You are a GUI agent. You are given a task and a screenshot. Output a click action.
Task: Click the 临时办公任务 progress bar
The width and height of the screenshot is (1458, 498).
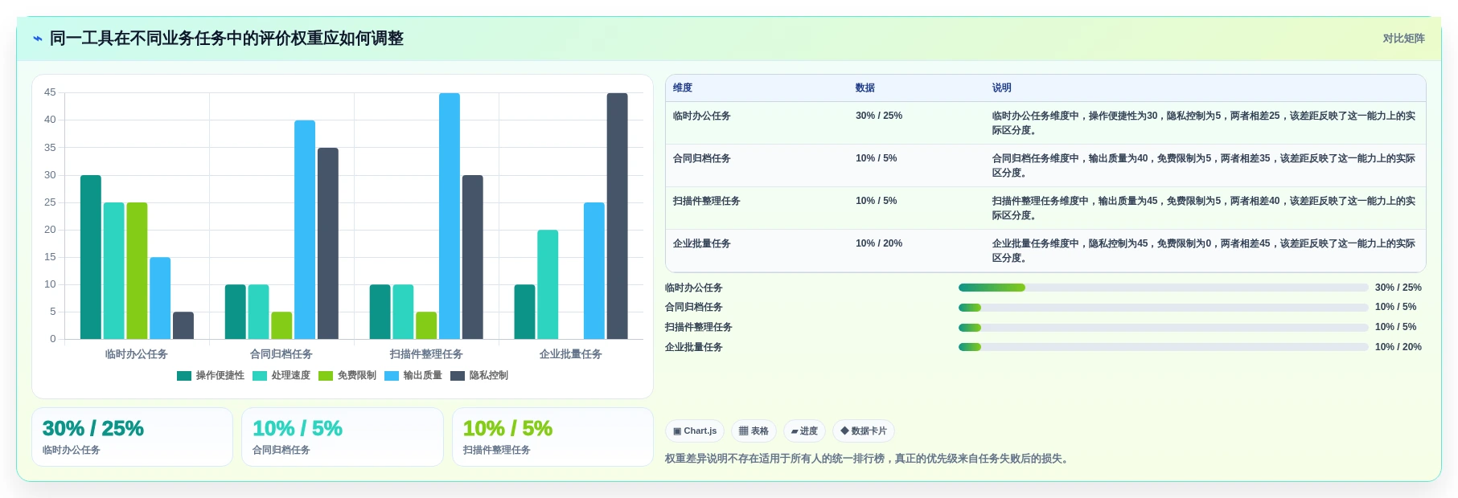[1163, 288]
